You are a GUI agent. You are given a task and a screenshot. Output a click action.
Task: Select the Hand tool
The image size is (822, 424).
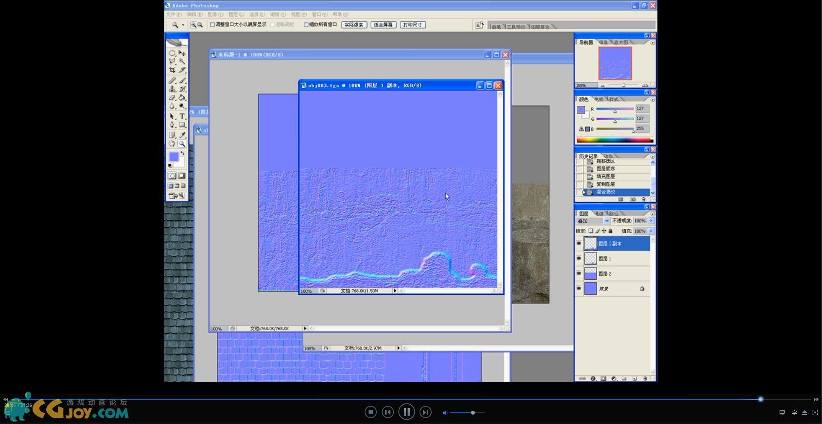172,144
